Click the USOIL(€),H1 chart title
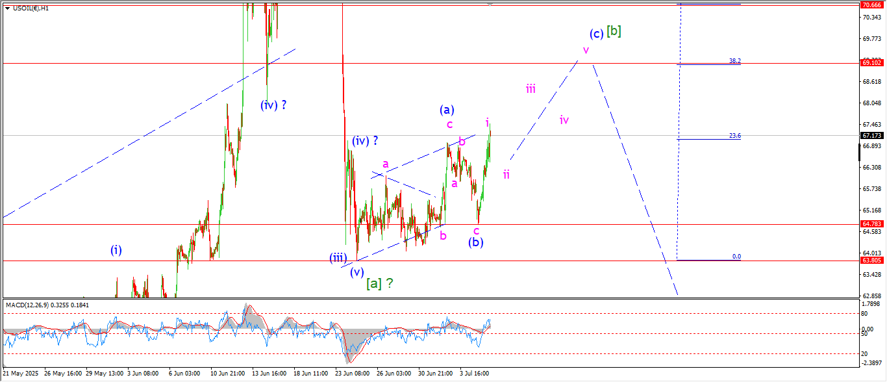The height and width of the screenshot is (382, 887). [31, 8]
